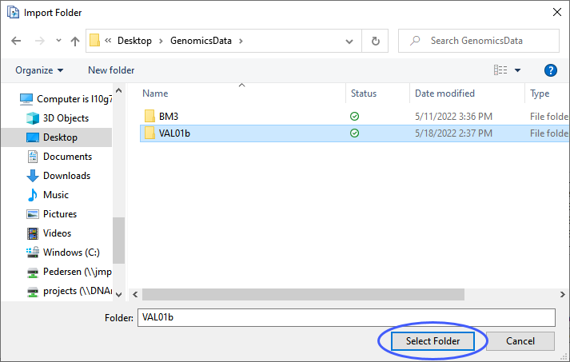
Task: Sort by the Name column
Action: [x=155, y=93]
